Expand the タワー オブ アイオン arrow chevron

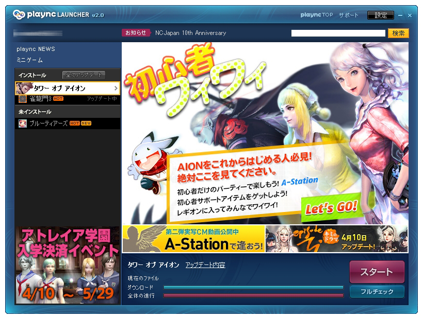tap(116, 88)
